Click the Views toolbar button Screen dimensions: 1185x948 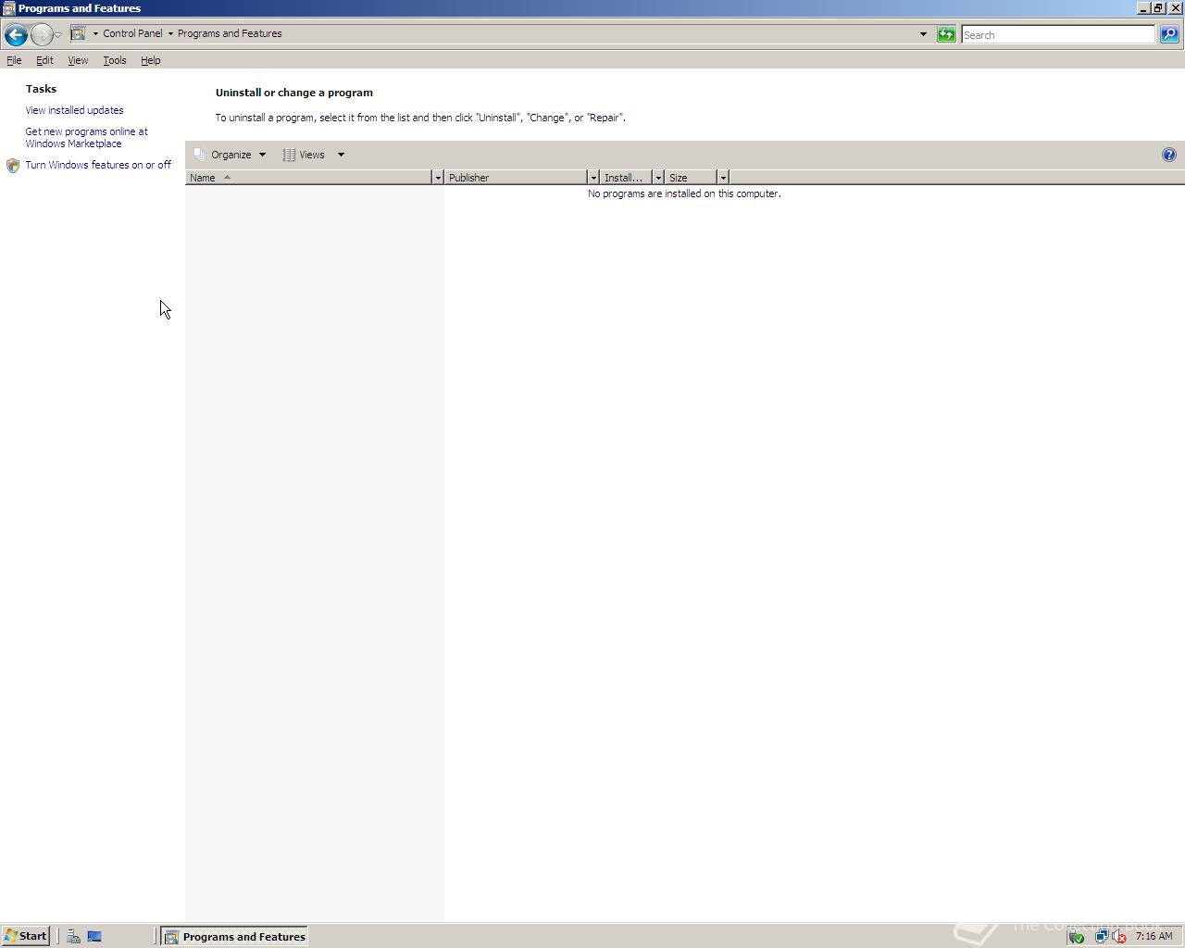pos(304,155)
